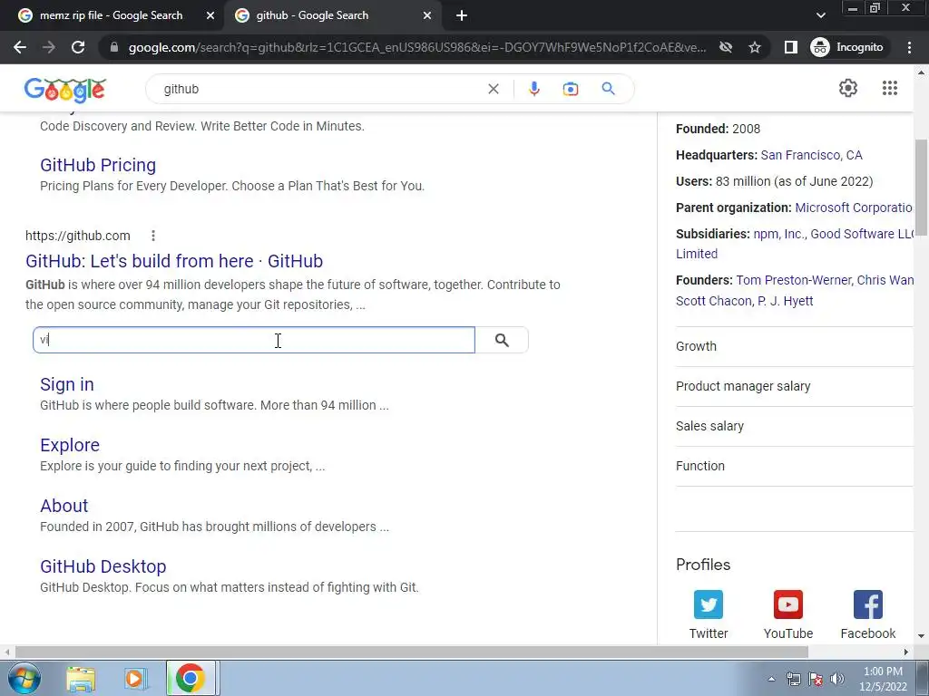Open the About sitelink
Image resolution: width=929 pixels, height=696 pixels.
tap(64, 506)
